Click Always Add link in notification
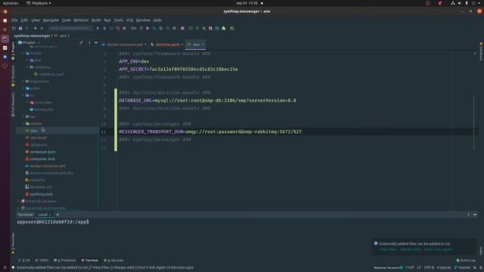The width and height of the screenshot is (484, 272). coord(411,249)
